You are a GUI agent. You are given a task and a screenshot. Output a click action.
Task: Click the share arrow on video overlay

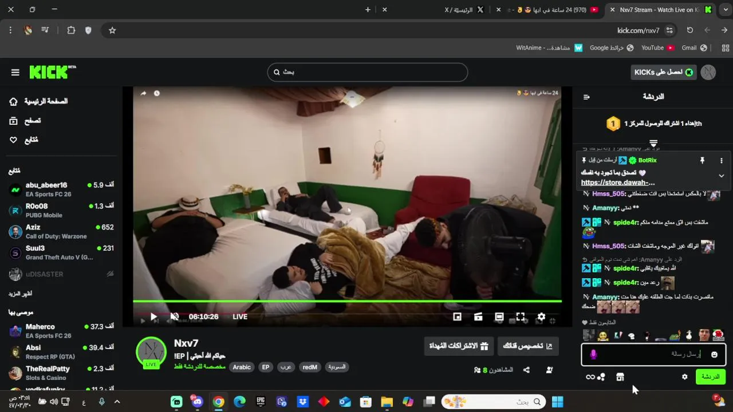(143, 93)
